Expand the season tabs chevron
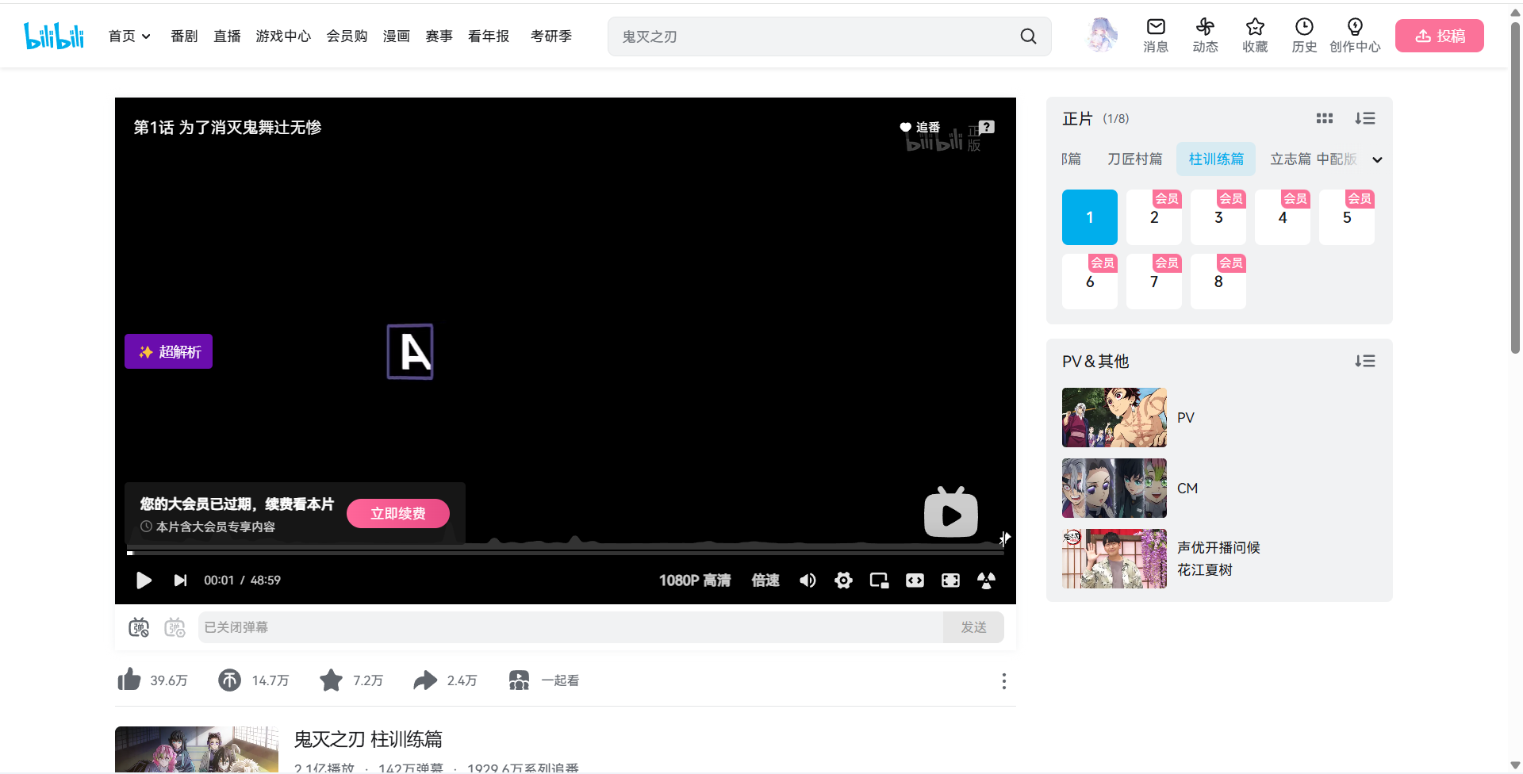 click(x=1377, y=159)
